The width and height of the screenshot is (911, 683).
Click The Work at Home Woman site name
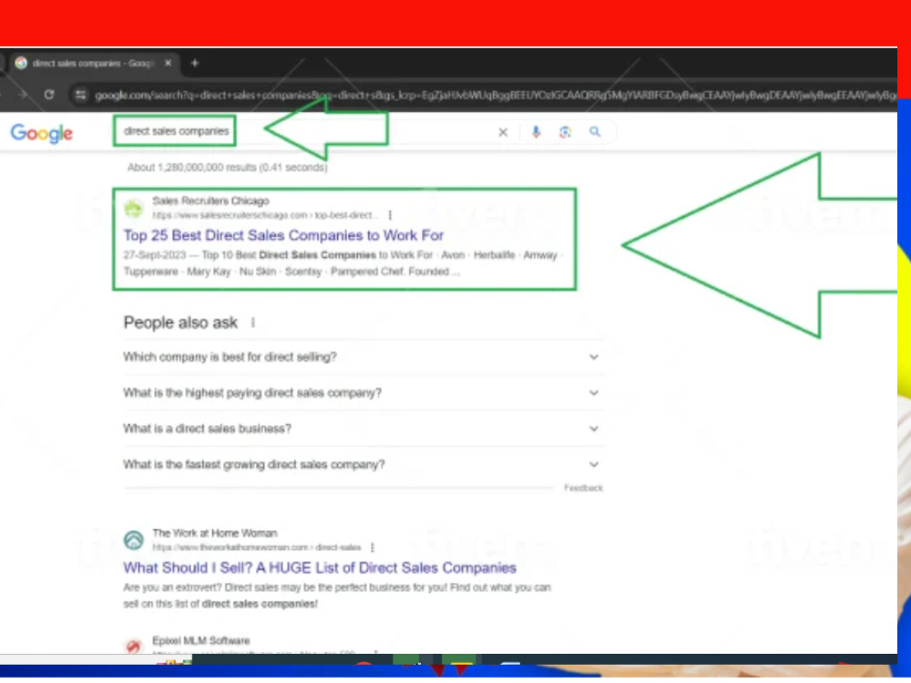pos(215,533)
